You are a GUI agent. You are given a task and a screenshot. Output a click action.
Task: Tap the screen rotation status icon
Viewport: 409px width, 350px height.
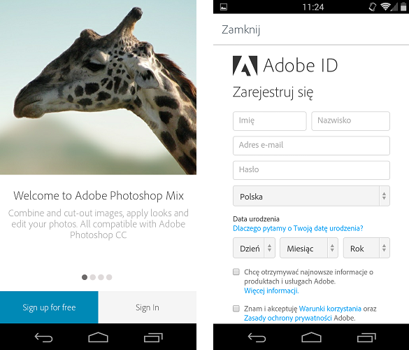tap(373, 7)
